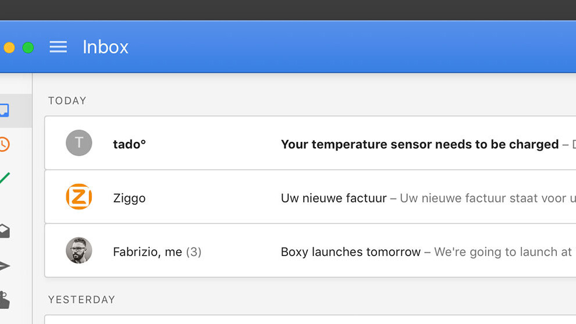Open the Sent paper-plane icon
The height and width of the screenshot is (324, 576).
5,266
